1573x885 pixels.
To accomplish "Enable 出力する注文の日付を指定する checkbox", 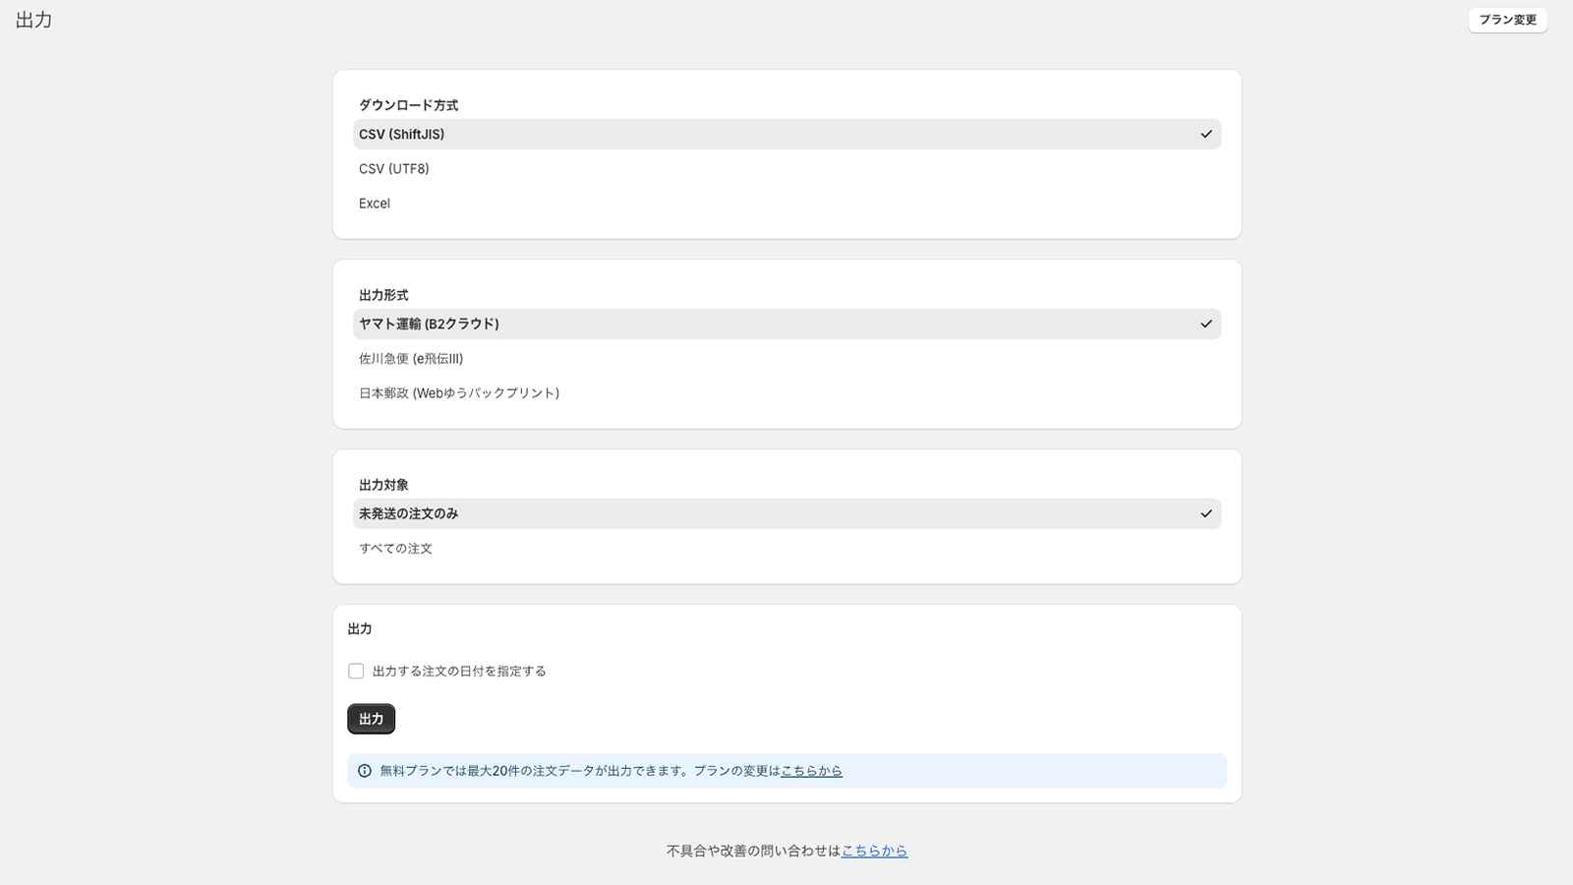I will [x=356, y=672].
